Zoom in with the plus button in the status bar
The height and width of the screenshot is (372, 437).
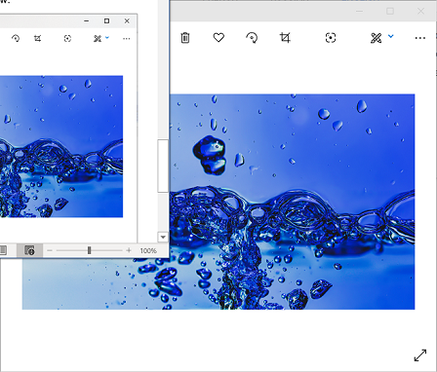[129, 250]
